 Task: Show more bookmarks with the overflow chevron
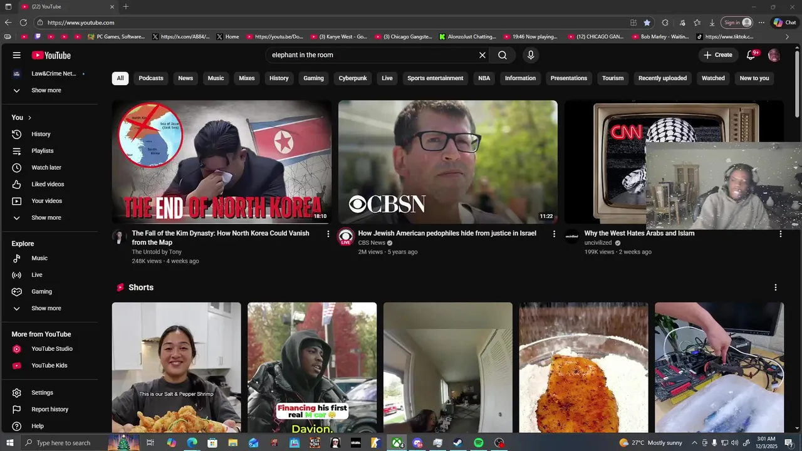click(x=788, y=37)
